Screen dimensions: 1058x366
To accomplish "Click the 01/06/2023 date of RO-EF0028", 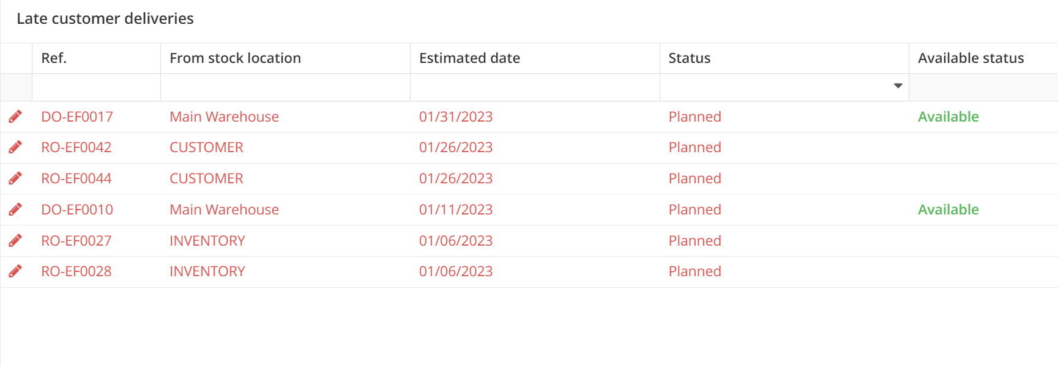I will [x=456, y=271].
